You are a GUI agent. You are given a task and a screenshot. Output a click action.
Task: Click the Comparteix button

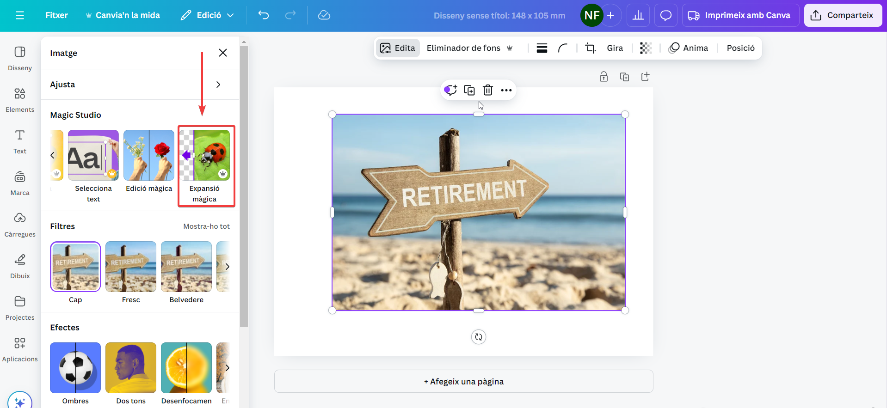(843, 15)
